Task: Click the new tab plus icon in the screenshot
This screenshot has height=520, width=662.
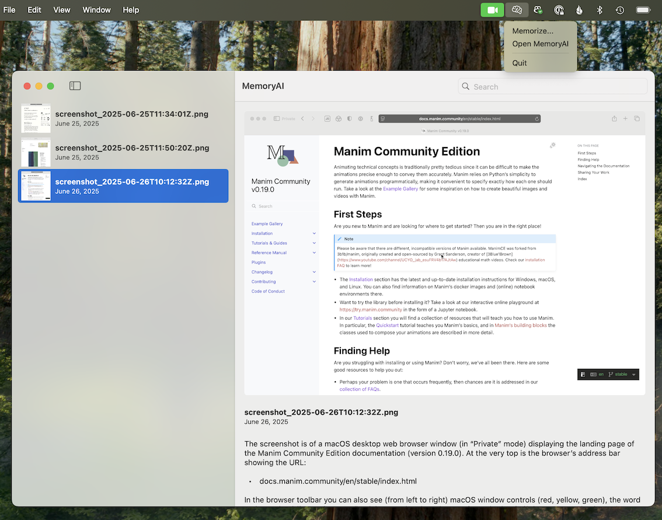Action: click(625, 118)
